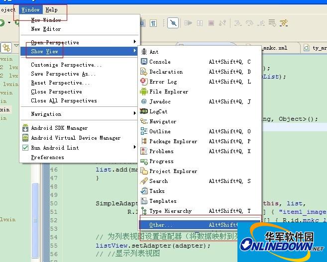Click the Step Into toolbar icon
This screenshot has height=262, width=327.
[x=238, y=23]
